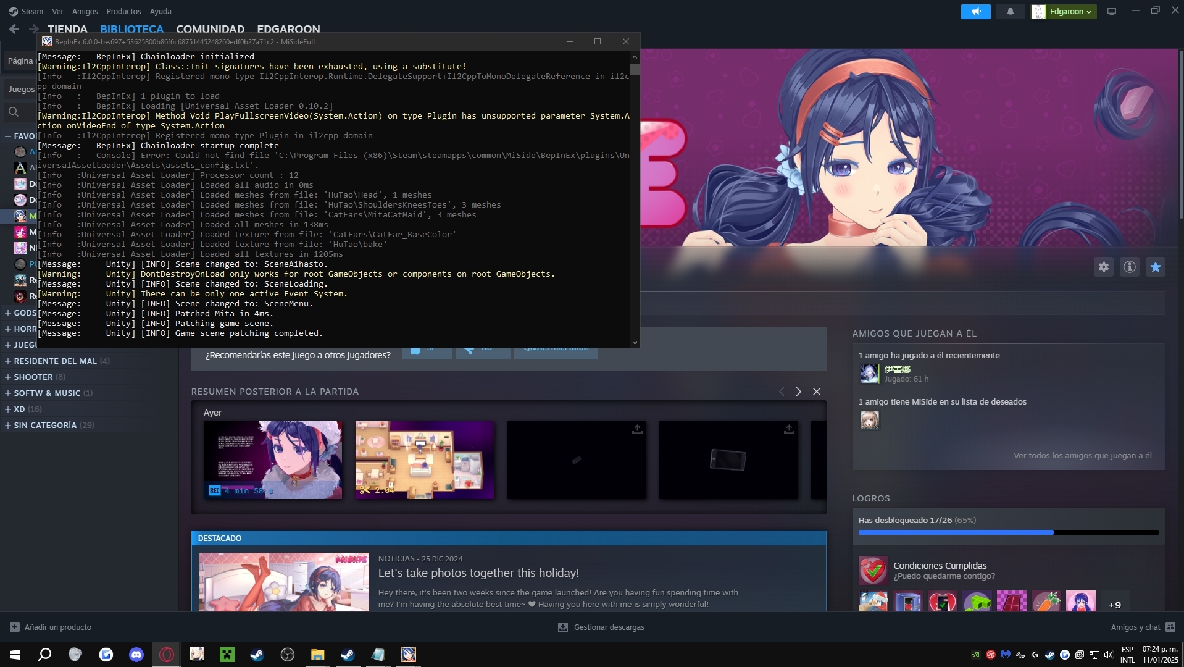Open Minecraft creeper icon in taskbar
The image size is (1184, 667).
tap(227, 655)
